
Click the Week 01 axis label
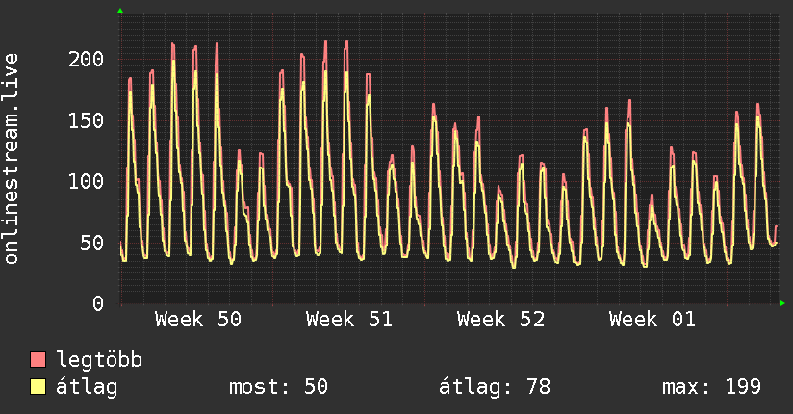point(652,320)
